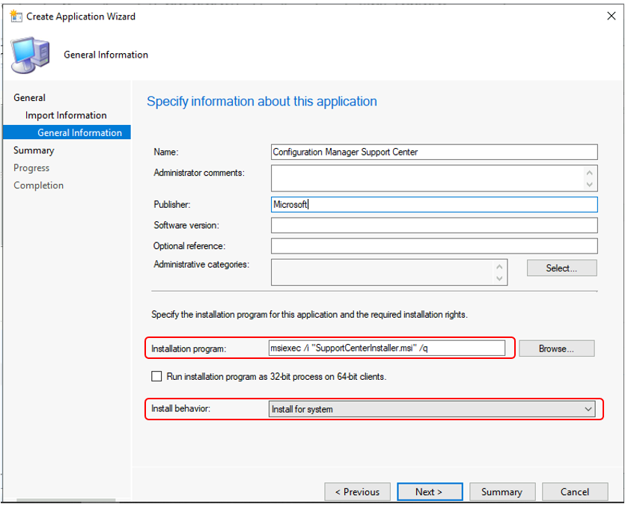Viewport: 628px width, 507px height.
Task: Go back with the Previous button
Action: pyautogui.click(x=357, y=492)
